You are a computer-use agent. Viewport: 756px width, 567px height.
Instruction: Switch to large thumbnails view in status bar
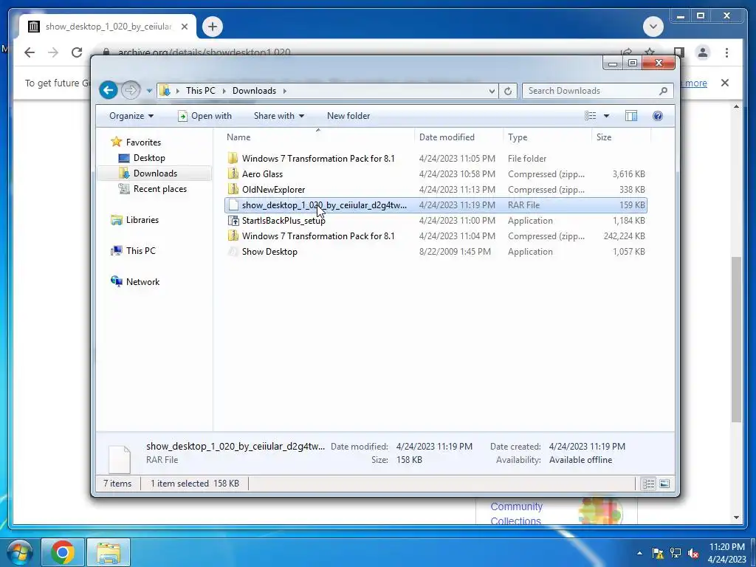pyautogui.click(x=664, y=484)
